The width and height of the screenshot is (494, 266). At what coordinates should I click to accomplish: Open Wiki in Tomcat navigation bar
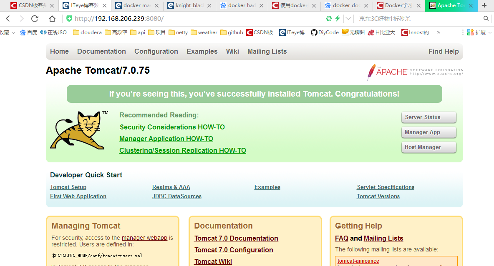[232, 51]
